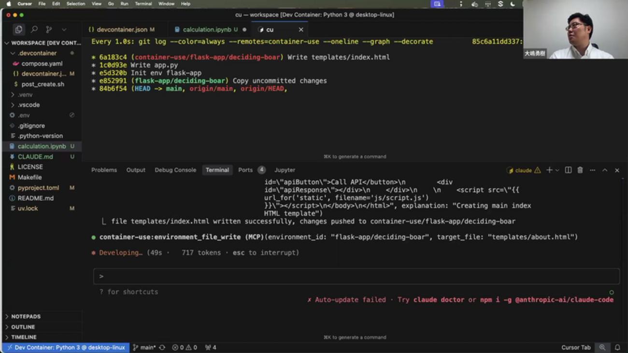Close the bottom panel
Viewport: 628px width, 353px height.
(x=617, y=170)
